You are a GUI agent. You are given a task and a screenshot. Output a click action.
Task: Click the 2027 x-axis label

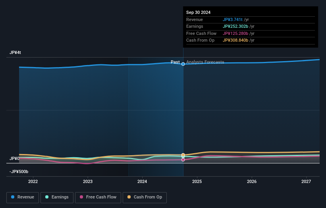306,182
